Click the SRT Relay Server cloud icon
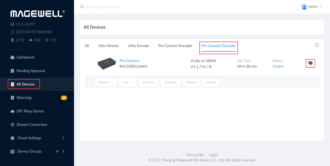The height and width of the screenshot is (166, 330). coord(12,111)
